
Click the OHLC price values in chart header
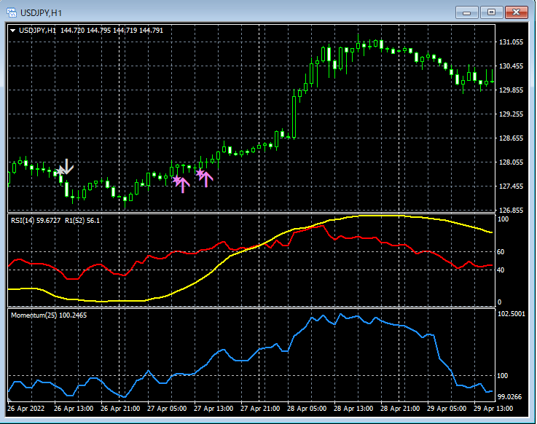[111, 31]
